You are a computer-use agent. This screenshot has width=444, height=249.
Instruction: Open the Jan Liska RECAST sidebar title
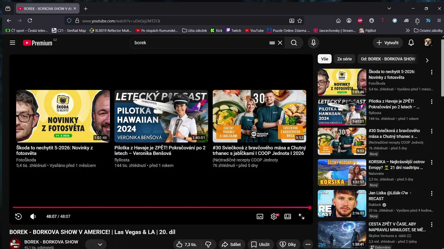(390, 196)
